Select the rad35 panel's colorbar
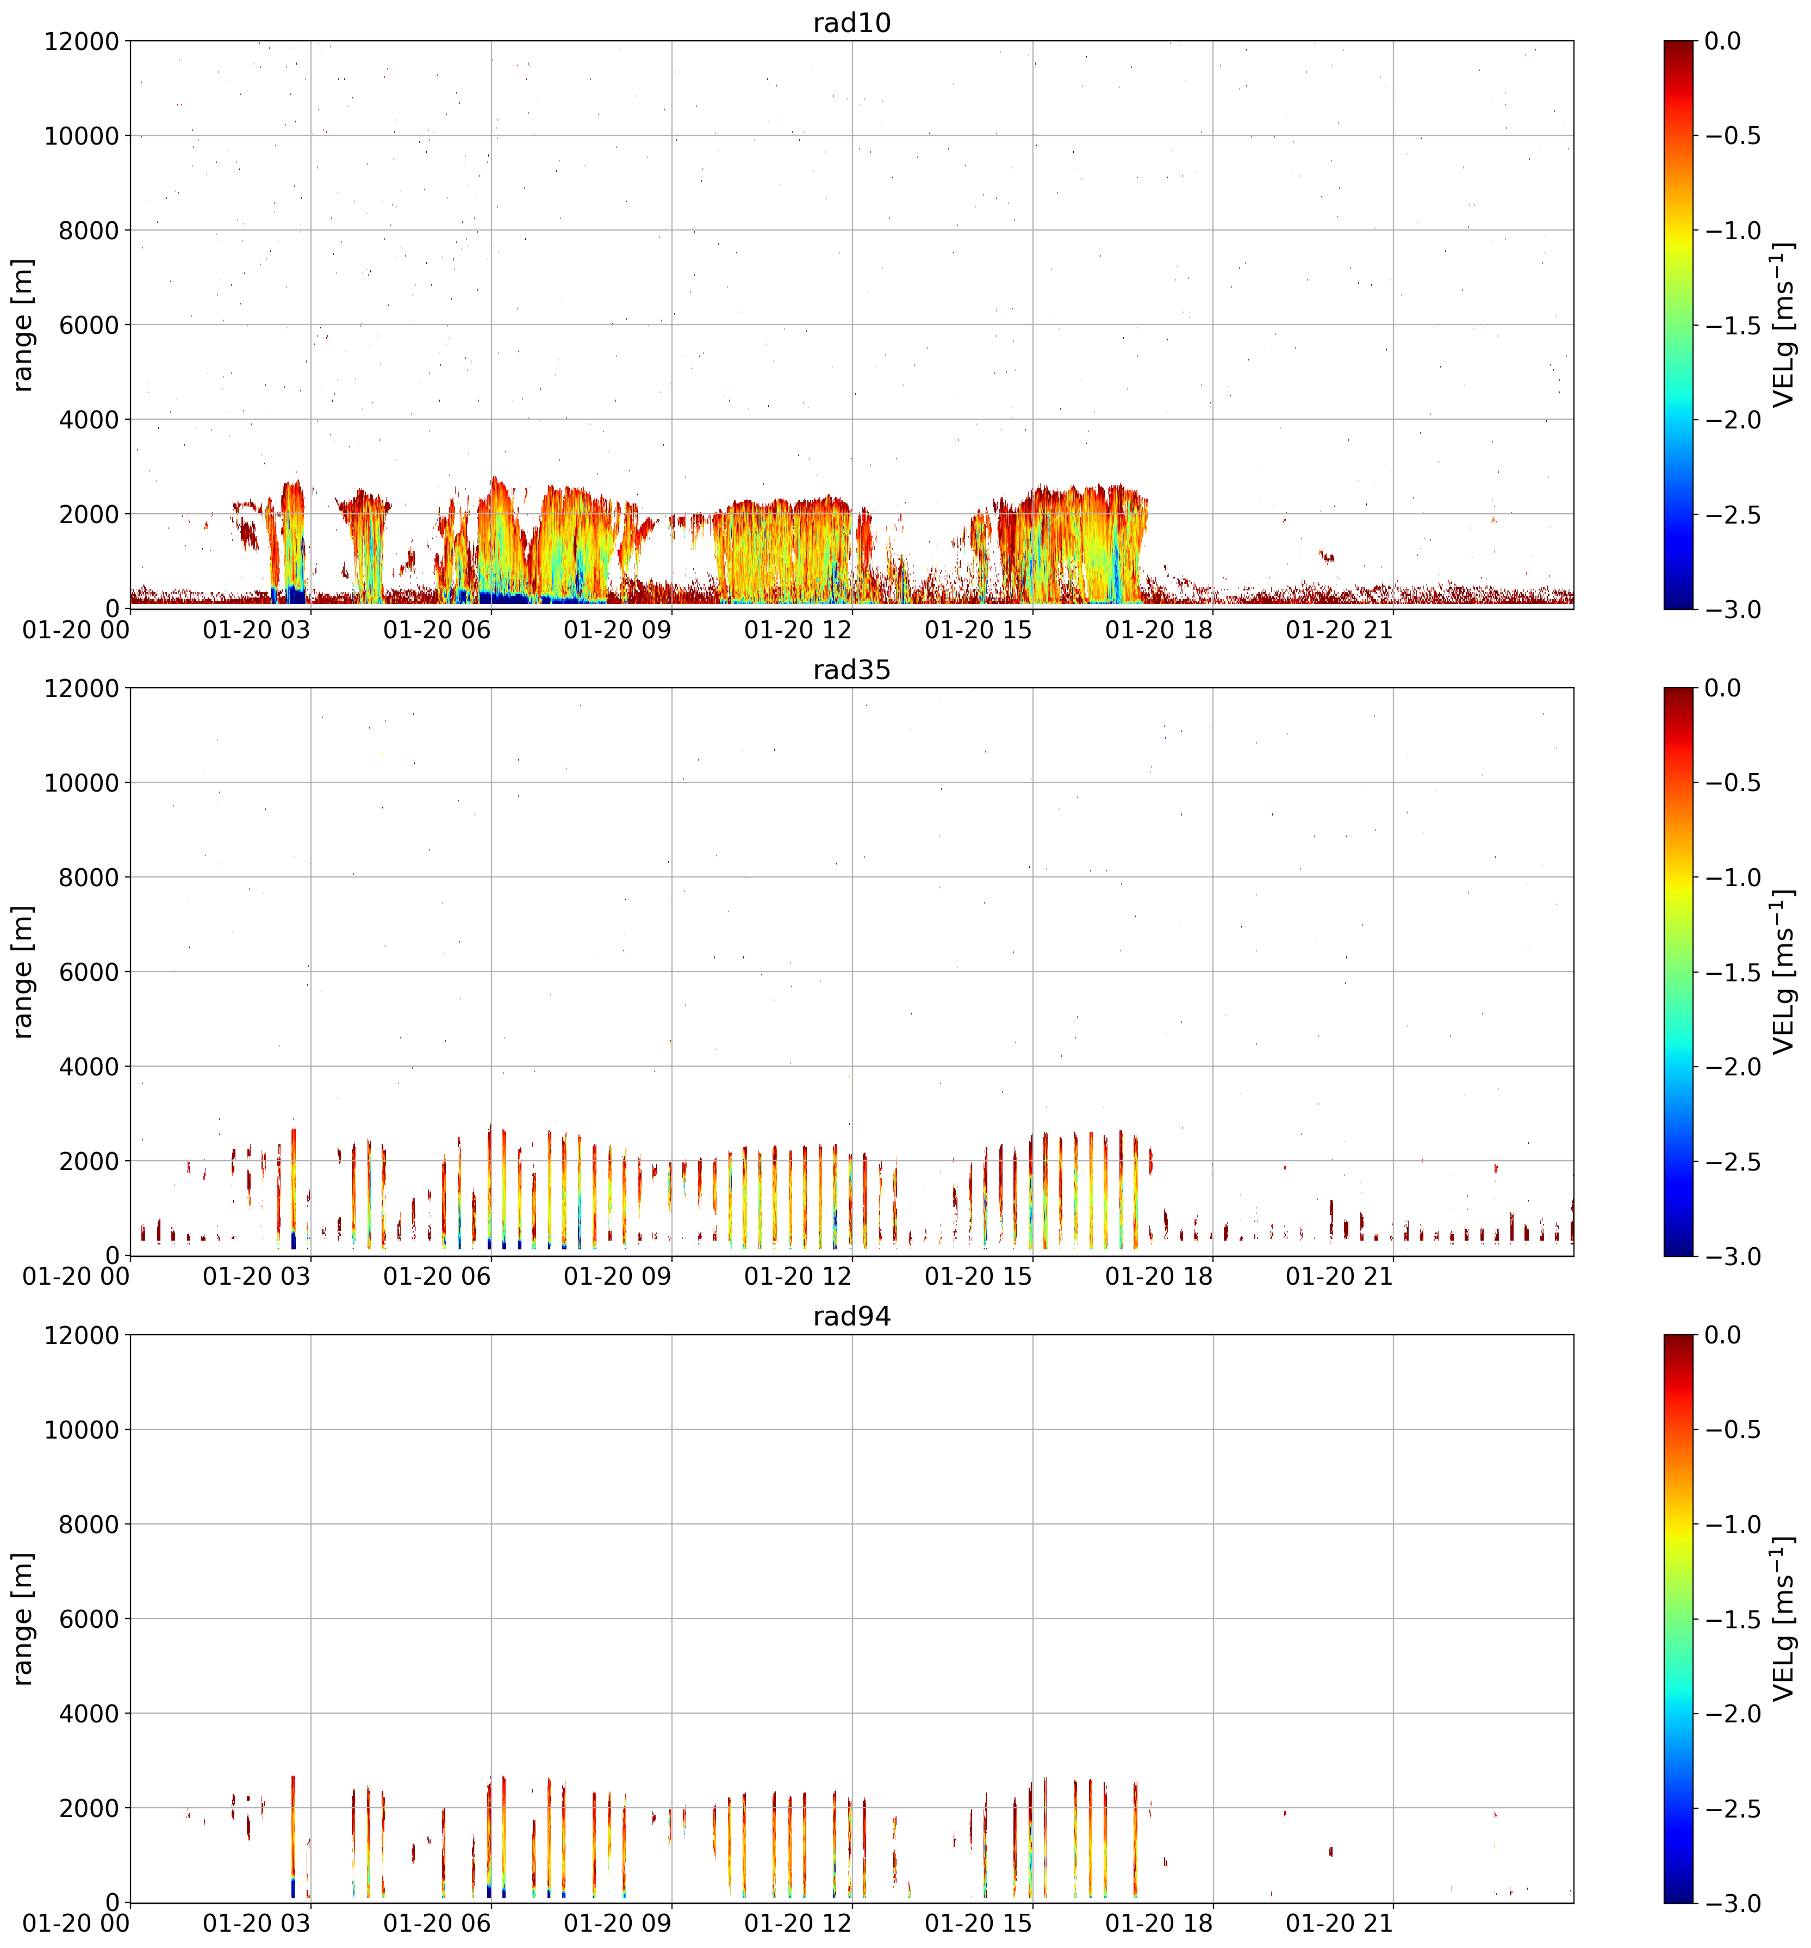This screenshot has height=1948, width=1811. coord(1678,971)
